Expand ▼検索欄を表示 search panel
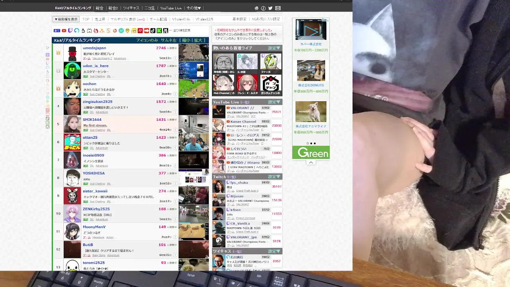The height and width of the screenshot is (287, 510). coord(66,19)
